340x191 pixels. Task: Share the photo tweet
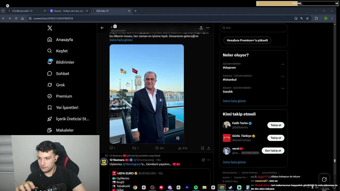(x=209, y=148)
